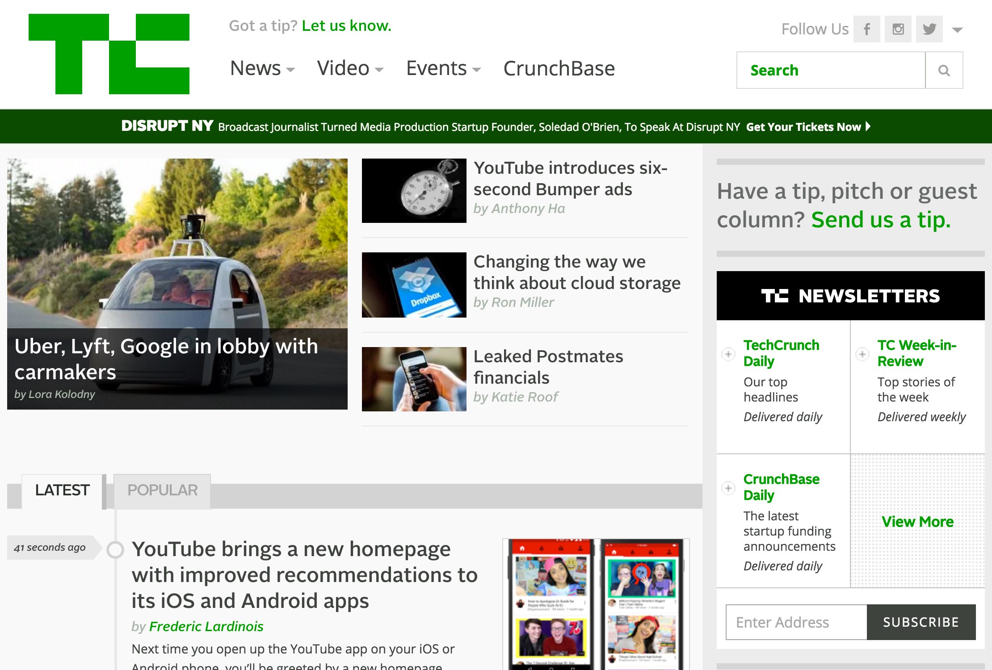Click the 'Send us a tip.' link

881,220
